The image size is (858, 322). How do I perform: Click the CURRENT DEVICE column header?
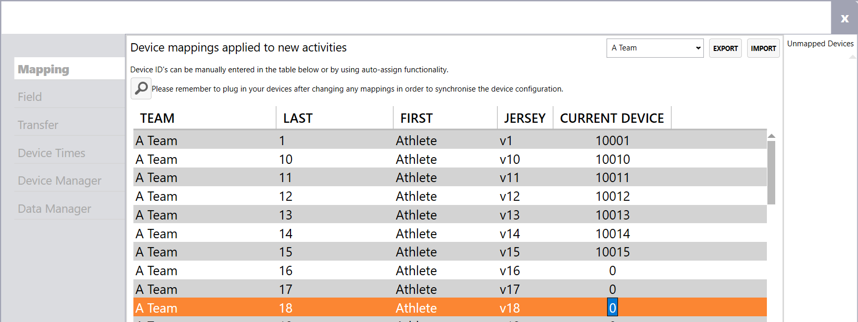tap(612, 118)
